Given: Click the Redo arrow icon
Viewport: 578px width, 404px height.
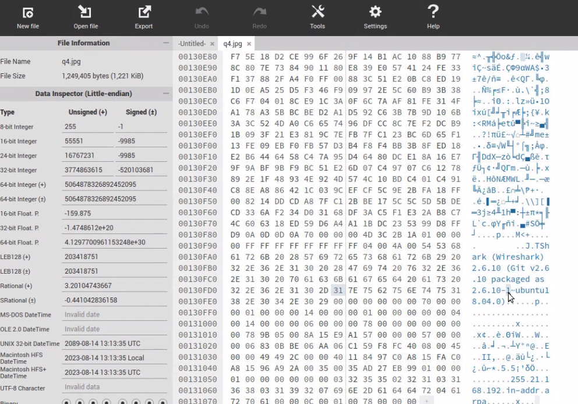Looking at the screenshot, I should (259, 12).
